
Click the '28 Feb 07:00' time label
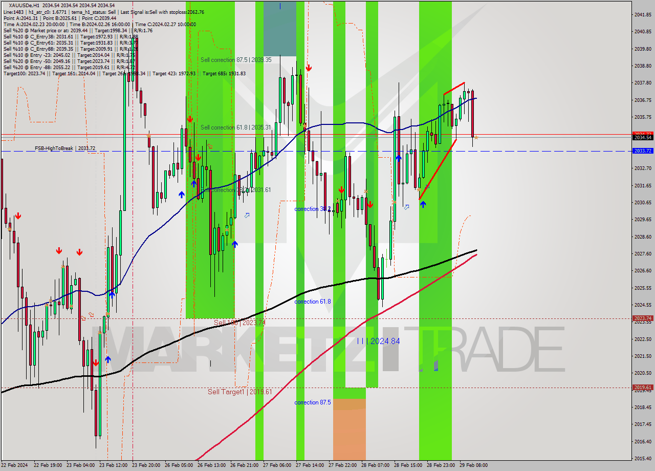click(375, 465)
